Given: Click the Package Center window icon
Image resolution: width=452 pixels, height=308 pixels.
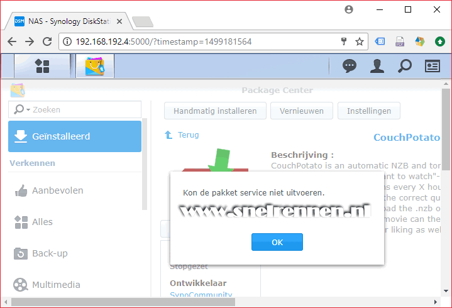Looking at the screenshot, I should 18,90.
